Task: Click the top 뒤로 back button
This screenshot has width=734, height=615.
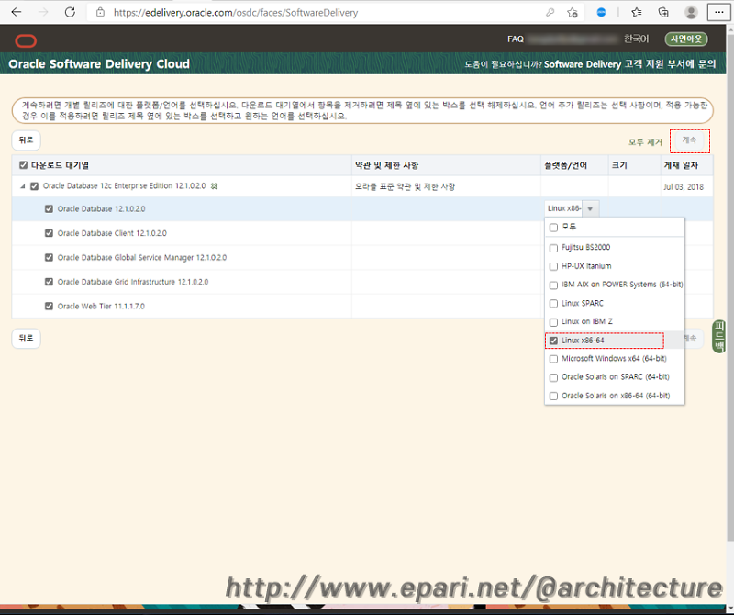Action: click(x=27, y=140)
